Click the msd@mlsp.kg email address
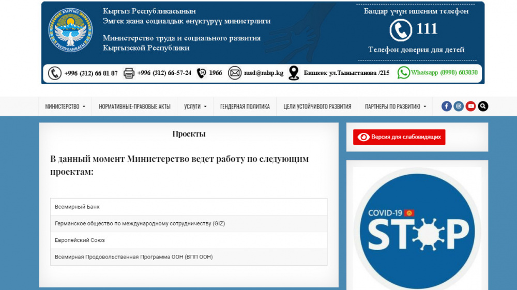Viewport: 517px width, 290px height. coord(264,73)
